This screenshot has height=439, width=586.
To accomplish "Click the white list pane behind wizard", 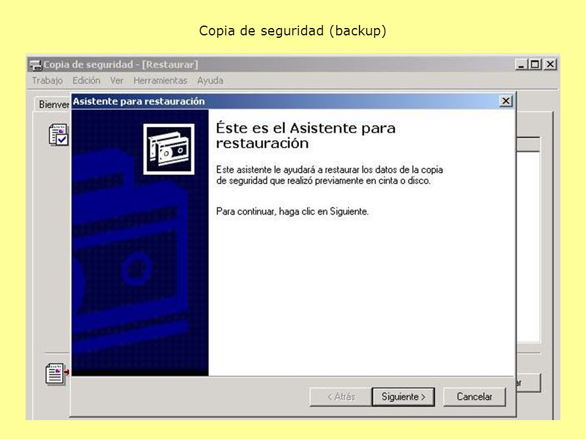I will click(528, 246).
